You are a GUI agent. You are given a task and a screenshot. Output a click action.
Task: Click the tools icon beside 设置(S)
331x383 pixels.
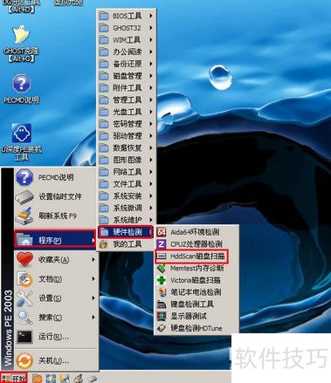[x=24, y=298]
